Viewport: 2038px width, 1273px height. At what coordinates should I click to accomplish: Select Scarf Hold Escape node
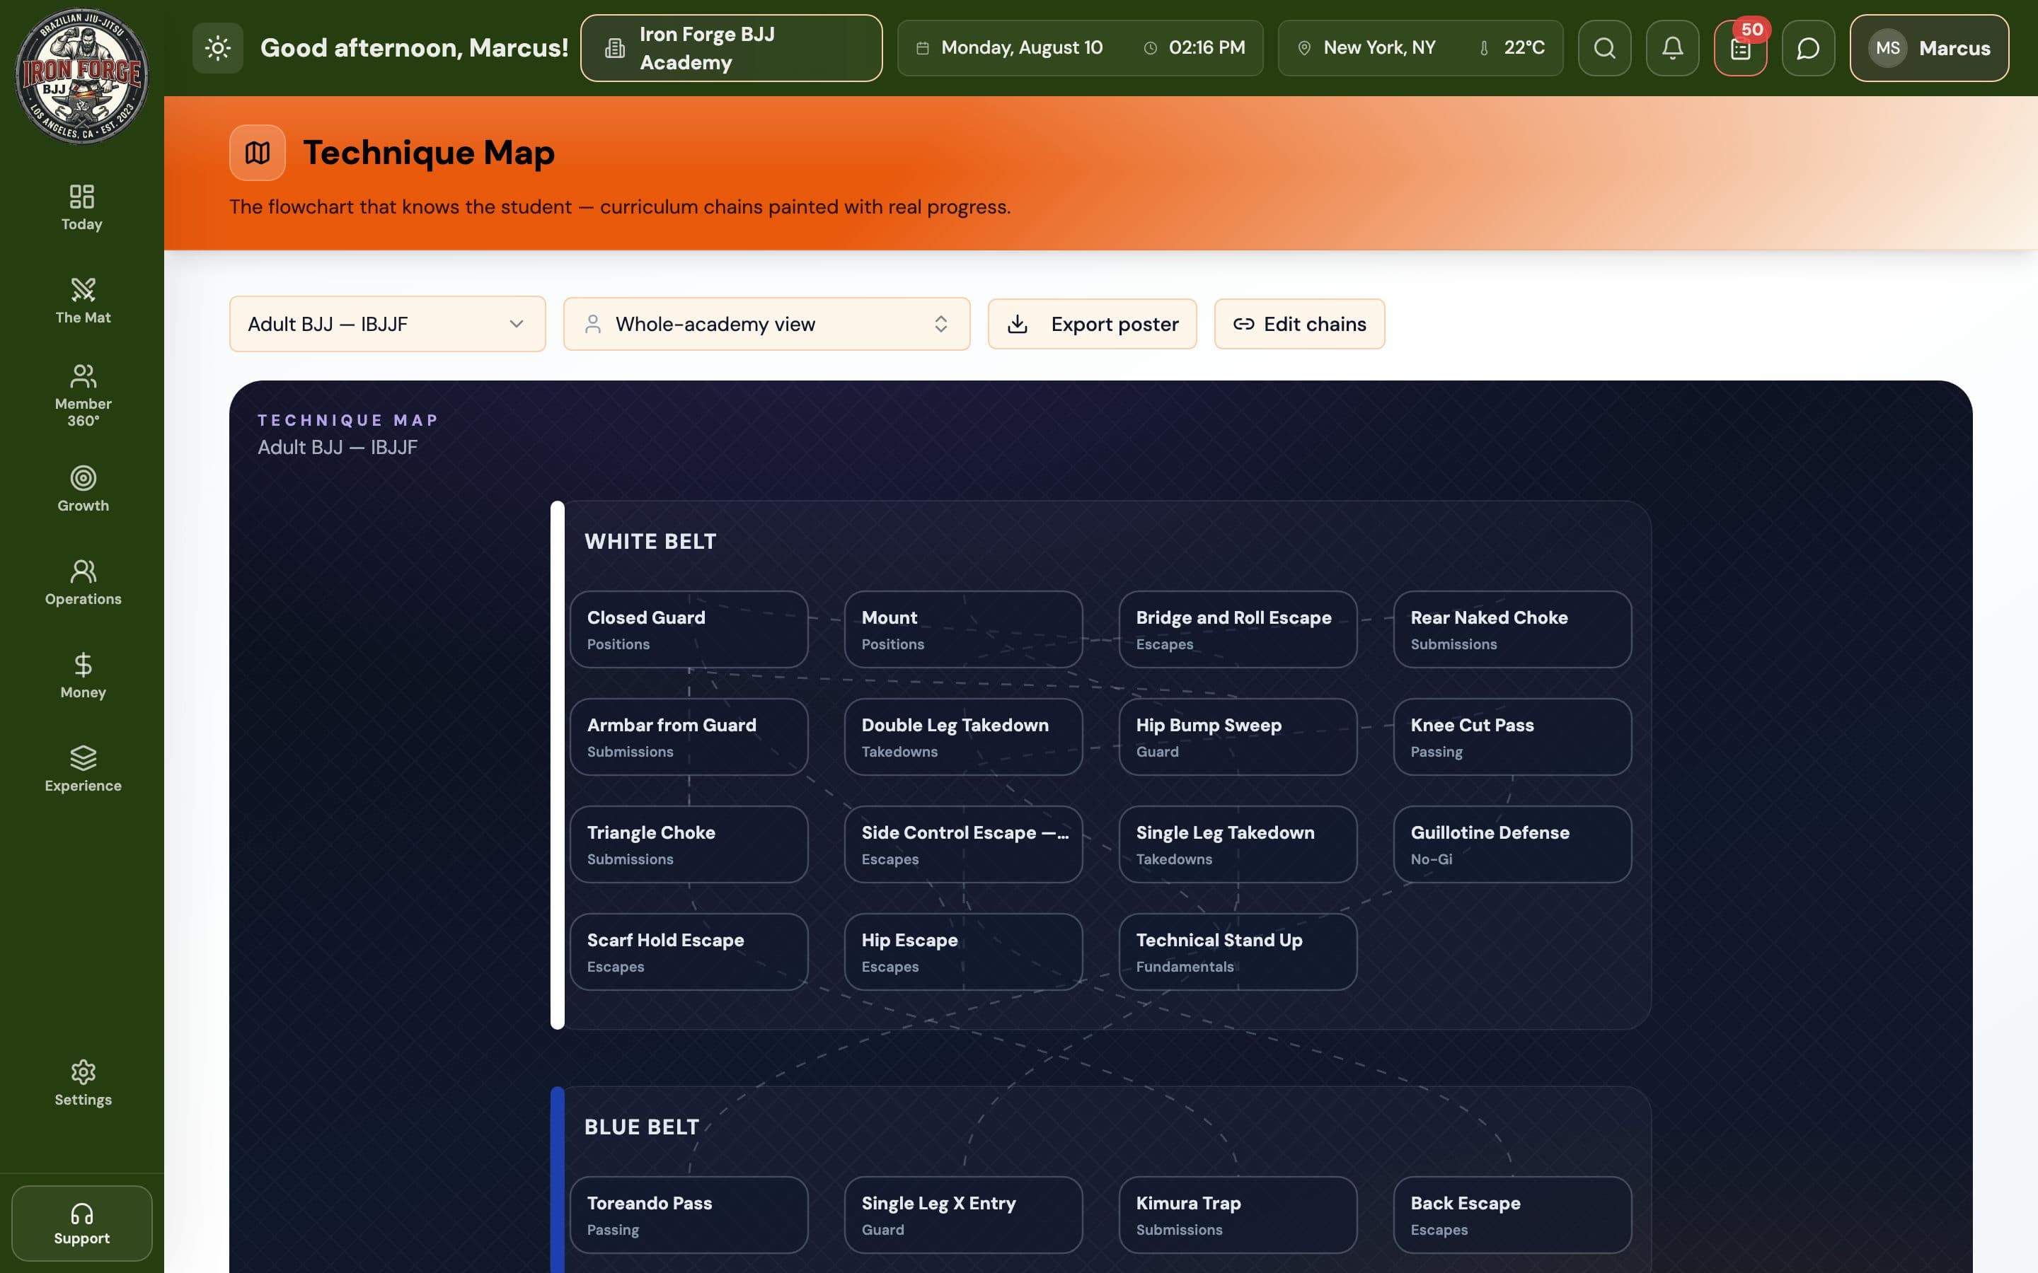pos(688,951)
